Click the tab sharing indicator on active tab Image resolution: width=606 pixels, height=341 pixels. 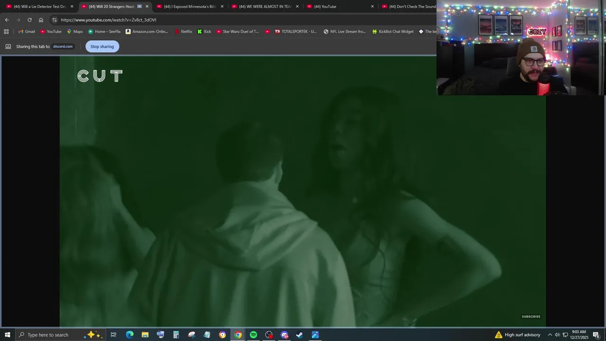pos(139,7)
